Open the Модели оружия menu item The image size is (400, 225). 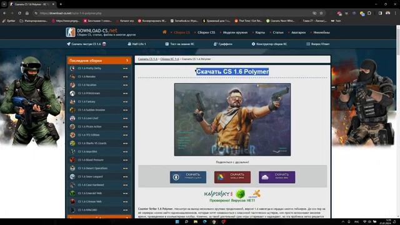tap(235, 32)
